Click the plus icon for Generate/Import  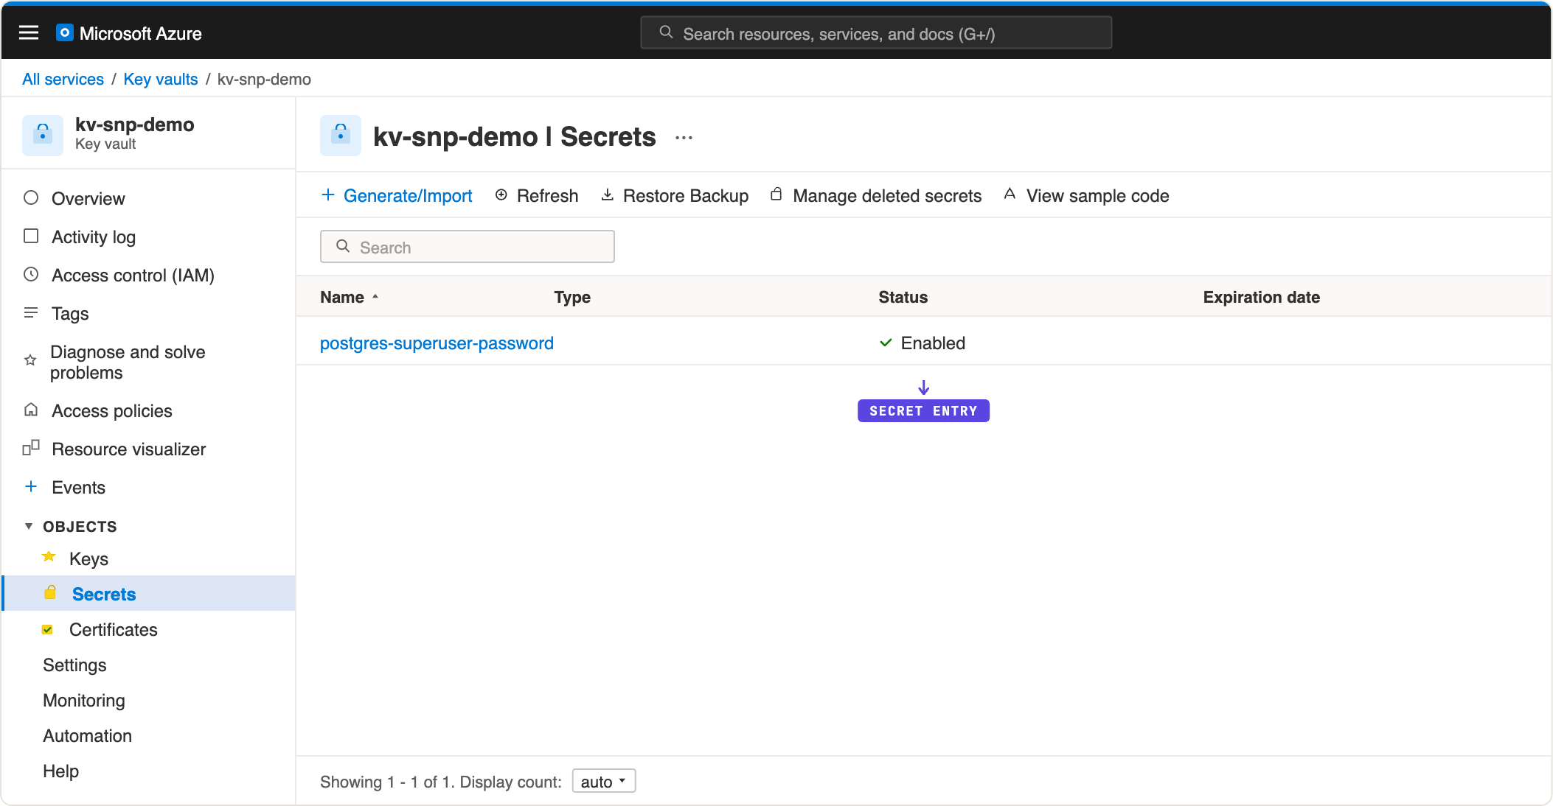(x=328, y=195)
